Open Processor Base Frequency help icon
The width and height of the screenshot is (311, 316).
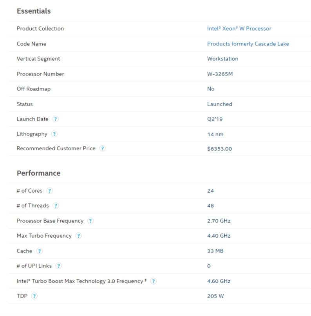click(x=90, y=221)
